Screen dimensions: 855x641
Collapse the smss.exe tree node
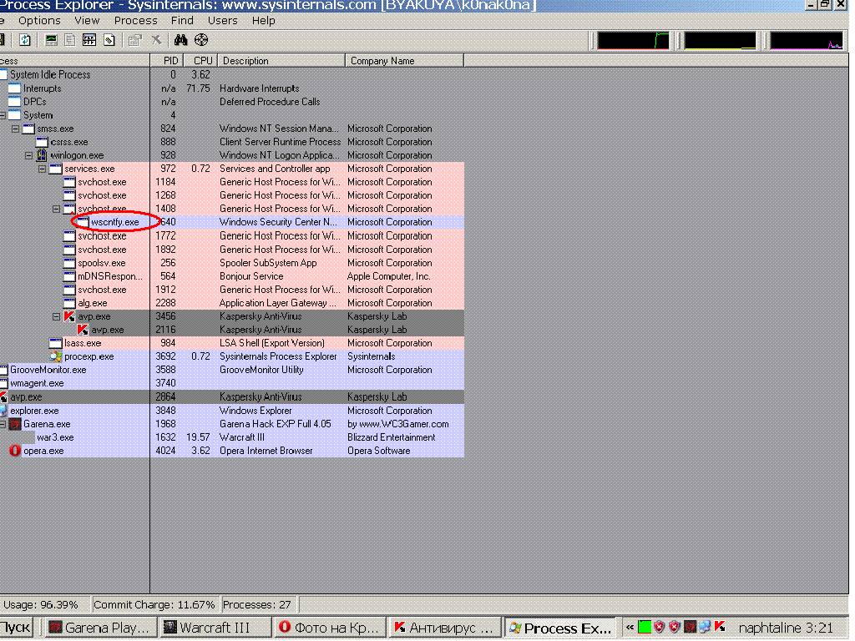(x=16, y=129)
